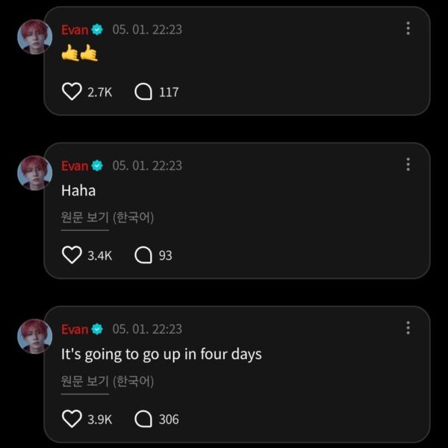
Task: Open comments on the emoji post
Action: (x=143, y=92)
